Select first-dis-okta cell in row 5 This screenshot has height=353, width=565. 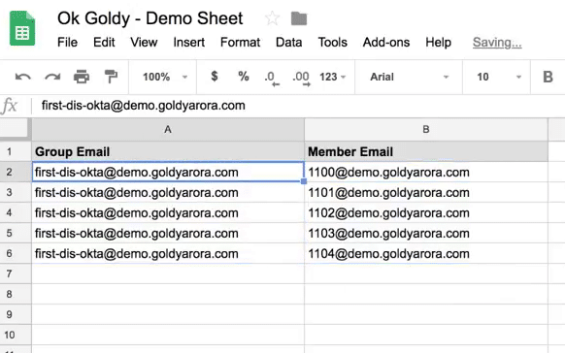[168, 233]
